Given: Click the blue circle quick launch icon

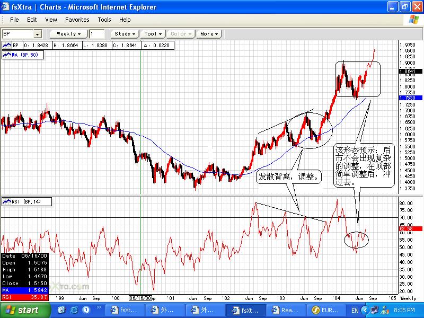Looking at the screenshot, I should click(x=86, y=310).
